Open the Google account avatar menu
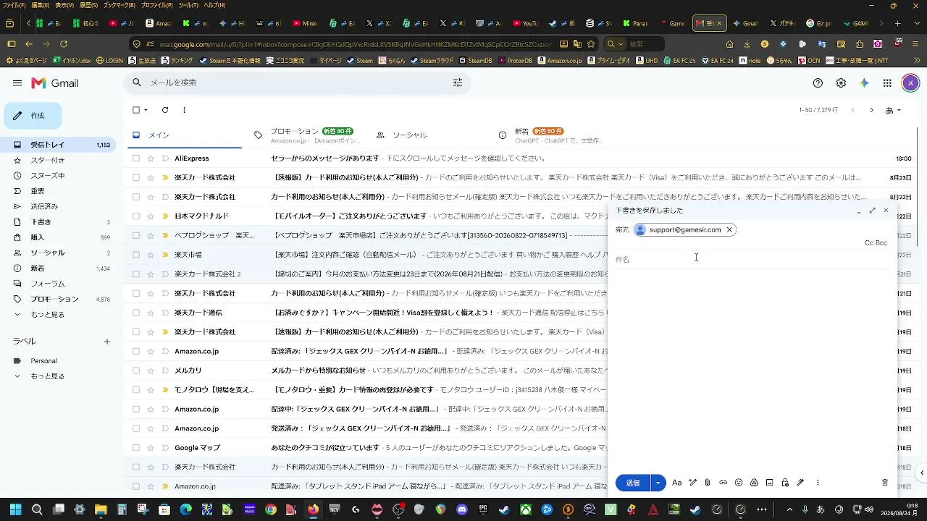Screen dimensions: 927x521 [910, 83]
